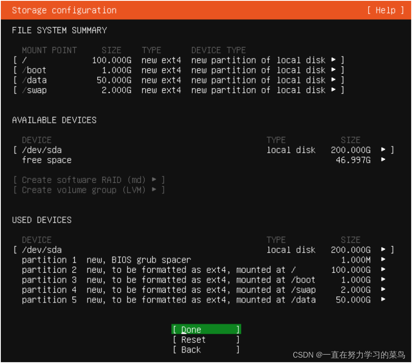Choose Reset to clear partition changes
This screenshot has height=363, width=412.
click(206, 339)
